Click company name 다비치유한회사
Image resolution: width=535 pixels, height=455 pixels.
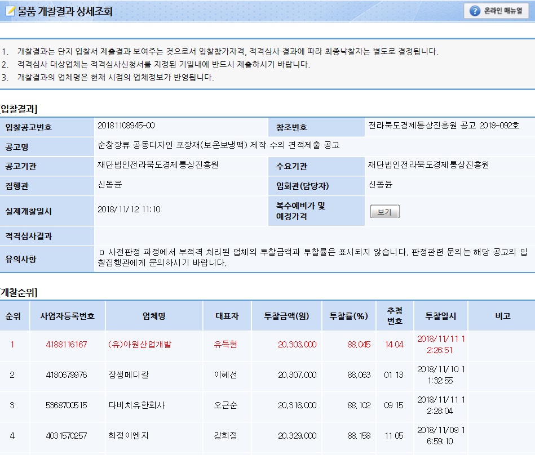click(x=133, y=405)
